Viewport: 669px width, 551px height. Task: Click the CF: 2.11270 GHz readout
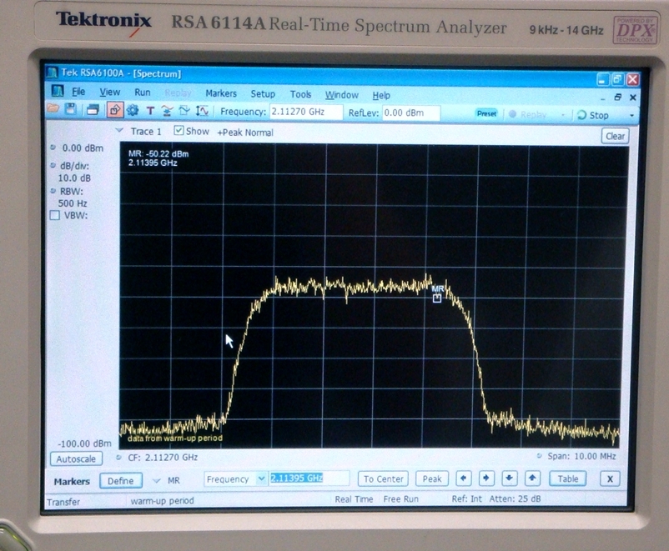[163, 458]
